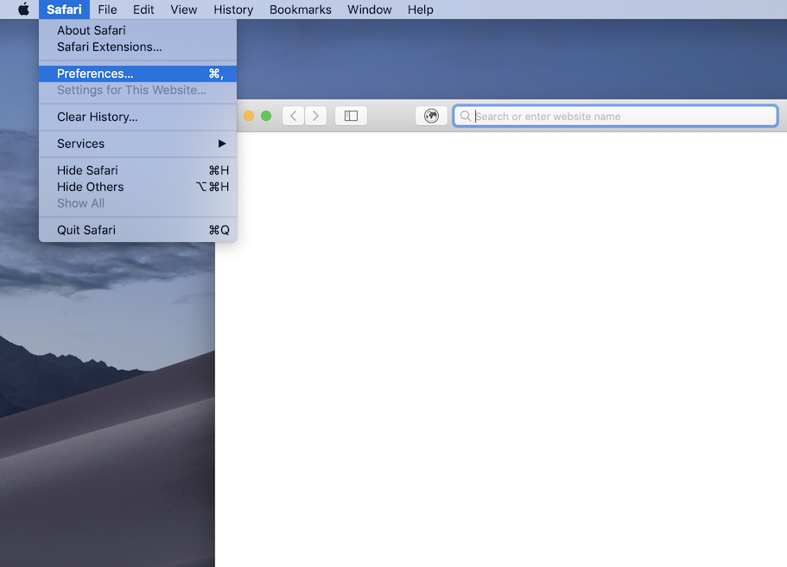
Task: Click the back navigation arrow
Action: (x=293, y=116)
